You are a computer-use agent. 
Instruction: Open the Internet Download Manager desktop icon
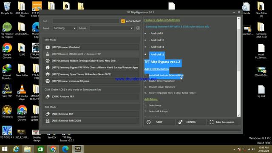click(x=7, y=72)
